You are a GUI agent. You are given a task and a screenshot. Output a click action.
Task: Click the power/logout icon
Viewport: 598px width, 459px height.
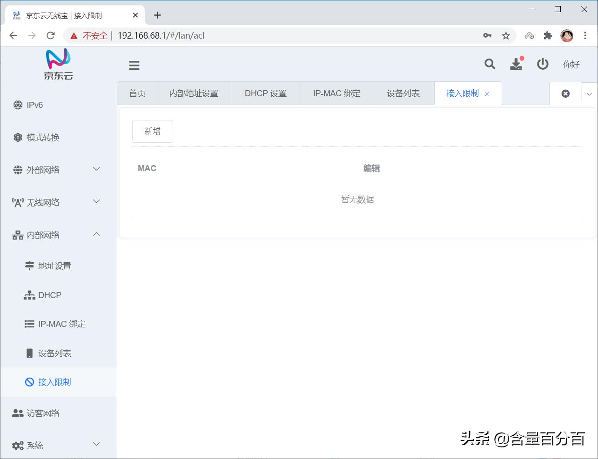click(x=543, y=64)
